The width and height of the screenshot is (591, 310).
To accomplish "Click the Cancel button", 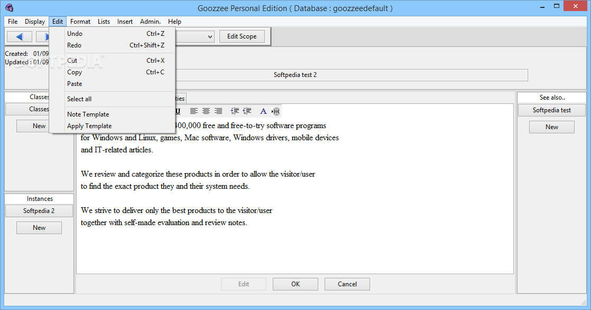I will [347, 284].
